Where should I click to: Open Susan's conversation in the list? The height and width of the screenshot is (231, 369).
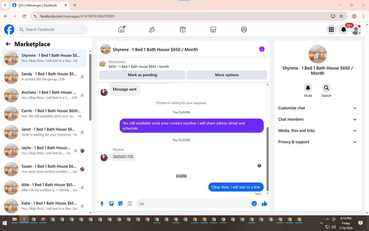click(x=44, y=169)
